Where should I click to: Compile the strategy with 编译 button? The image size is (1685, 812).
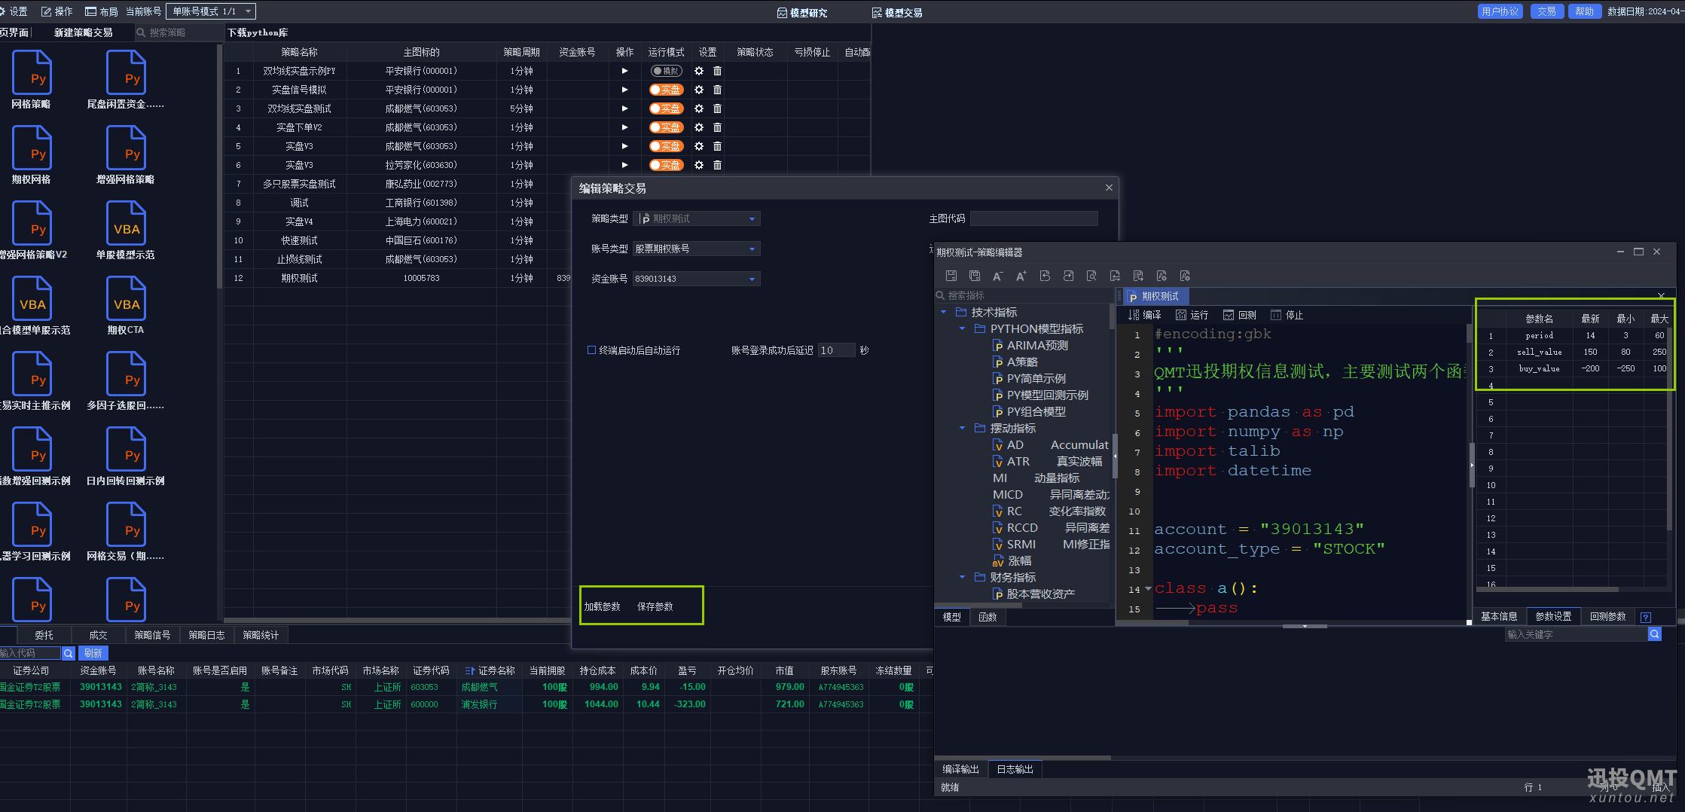point(1144,315)
